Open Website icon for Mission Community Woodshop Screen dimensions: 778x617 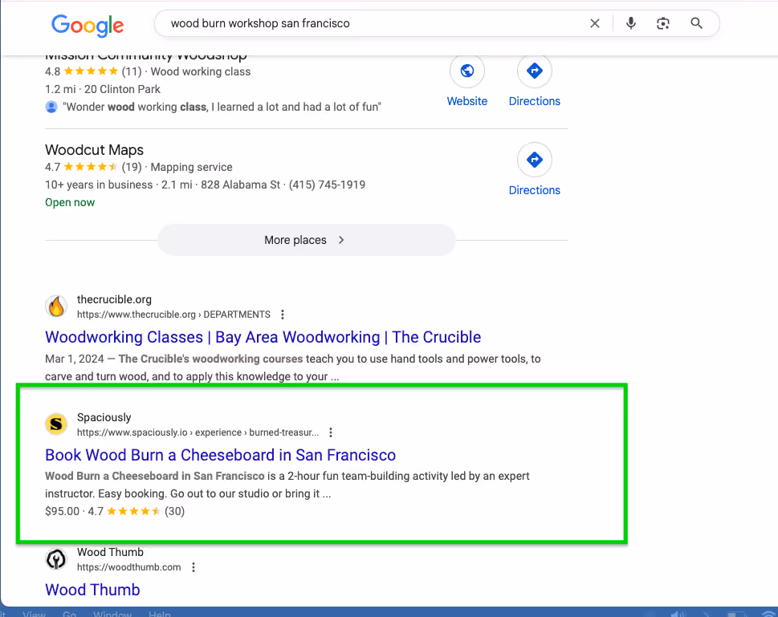pos(467,71)
